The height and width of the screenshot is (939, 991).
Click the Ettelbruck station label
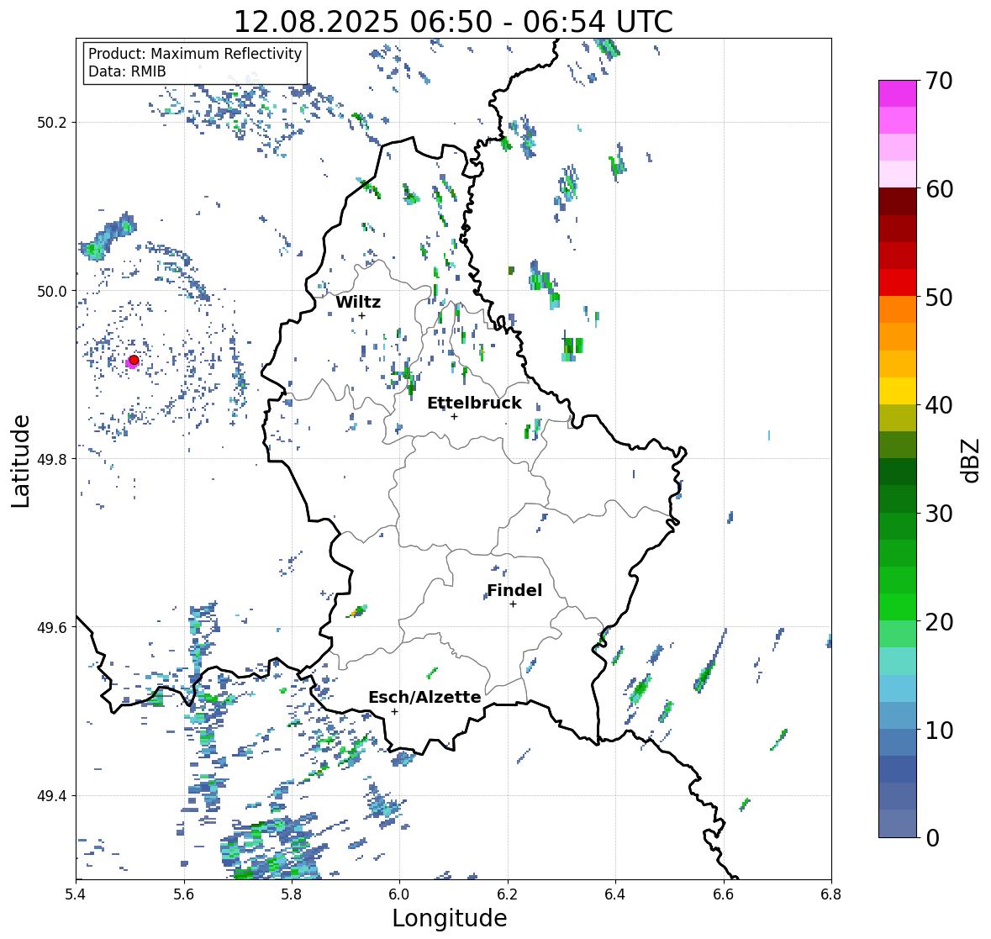(474, 404)
